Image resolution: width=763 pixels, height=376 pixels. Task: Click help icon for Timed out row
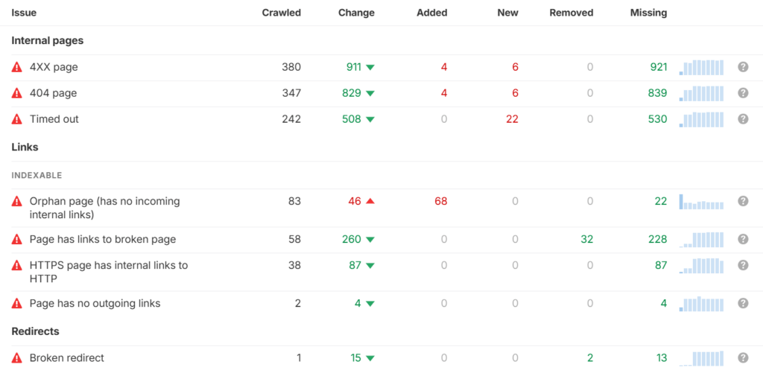pyautogui.click(x=743, y=119)
